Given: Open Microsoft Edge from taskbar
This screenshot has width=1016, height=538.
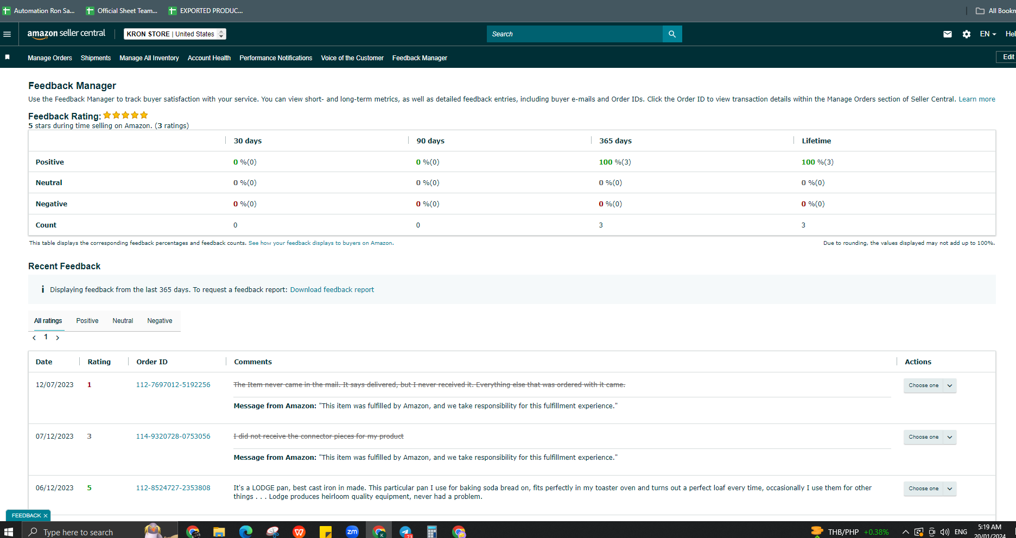Looking at the screenshot, I should click(x=246, y=531).
